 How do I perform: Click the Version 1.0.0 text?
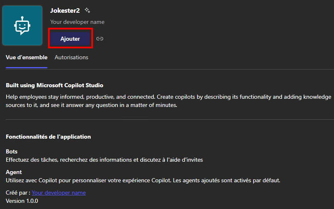(x=22, y=201)
